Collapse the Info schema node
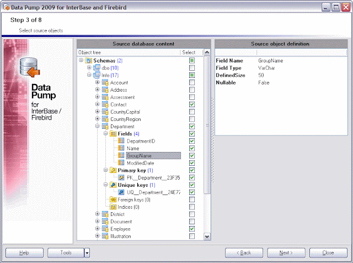Screen dimensions: 353x263 pos(89,75)
